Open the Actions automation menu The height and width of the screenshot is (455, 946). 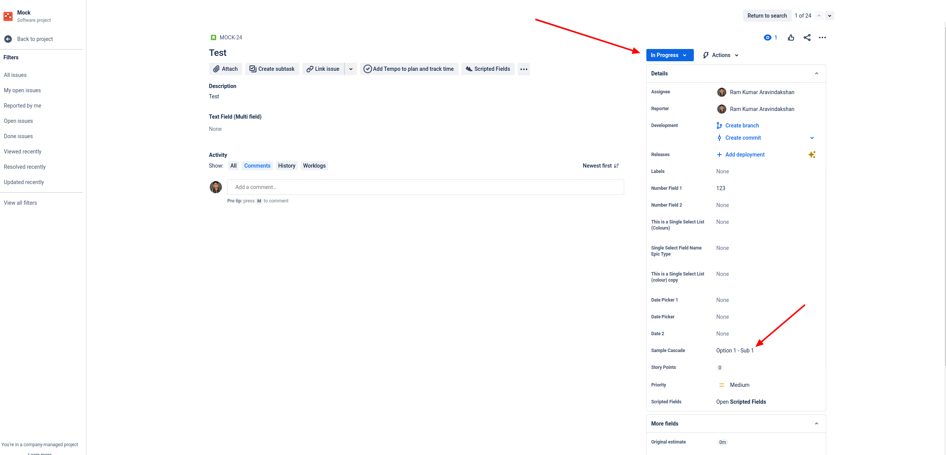[721, 55]
